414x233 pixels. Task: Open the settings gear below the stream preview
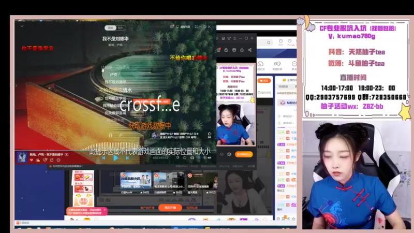(x=229, y=154)
